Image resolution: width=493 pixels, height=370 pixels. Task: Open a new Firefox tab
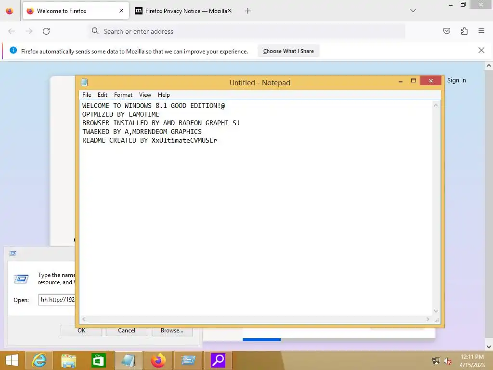point(247,11)
